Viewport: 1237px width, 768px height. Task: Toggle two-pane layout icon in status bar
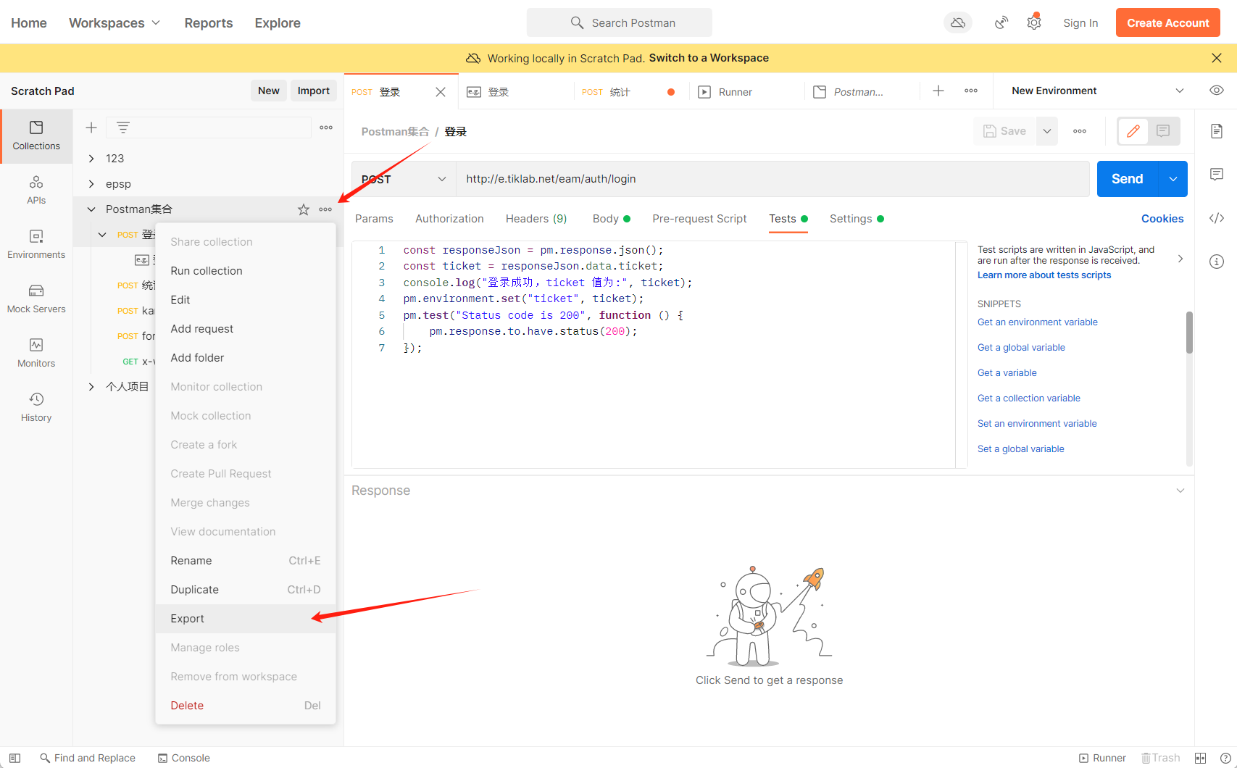click(1201, 758)
